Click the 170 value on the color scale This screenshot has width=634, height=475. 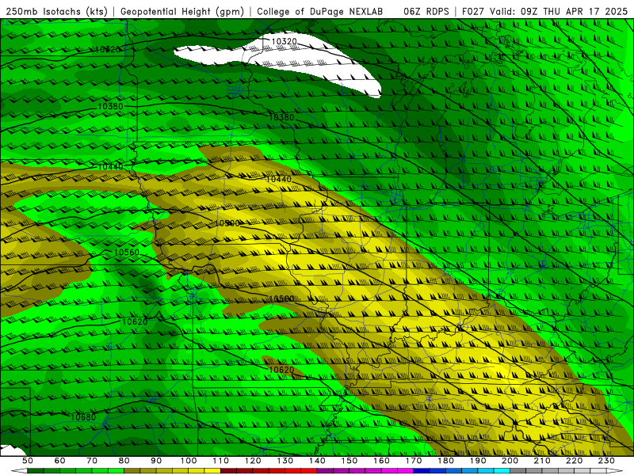point(414,461)
